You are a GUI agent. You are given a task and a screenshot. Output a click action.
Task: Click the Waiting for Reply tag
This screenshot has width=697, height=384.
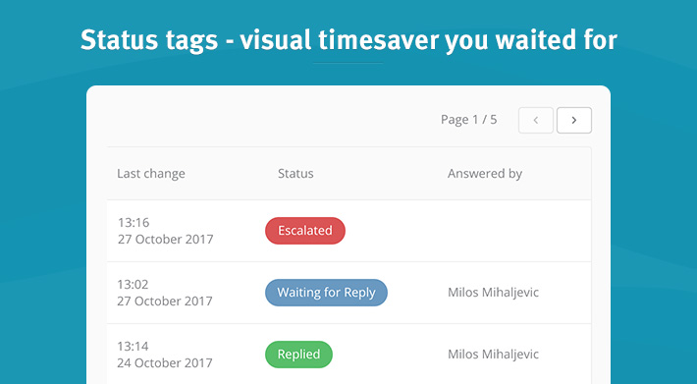[x=326, y=293]
